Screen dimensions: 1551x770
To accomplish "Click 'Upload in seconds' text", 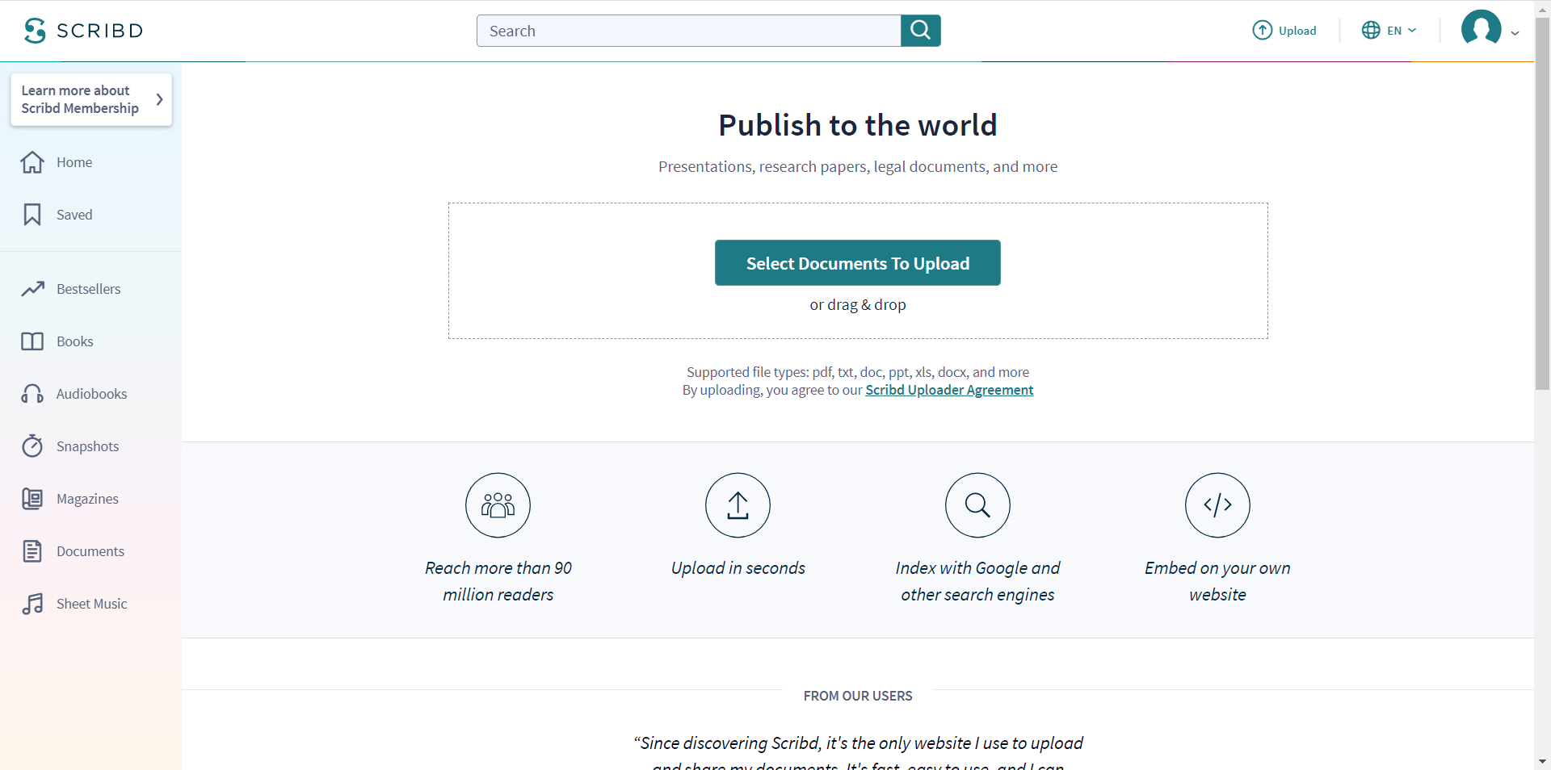I will click(x=738, y=568).
